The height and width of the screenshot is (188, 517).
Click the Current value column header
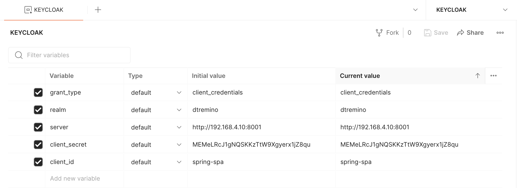(360, 76)
